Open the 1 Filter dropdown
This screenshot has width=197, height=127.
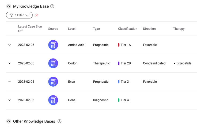pos(19,15)
